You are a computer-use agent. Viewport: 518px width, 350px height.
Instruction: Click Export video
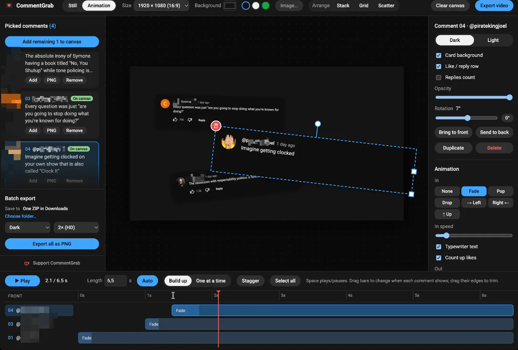click(494, 6)
